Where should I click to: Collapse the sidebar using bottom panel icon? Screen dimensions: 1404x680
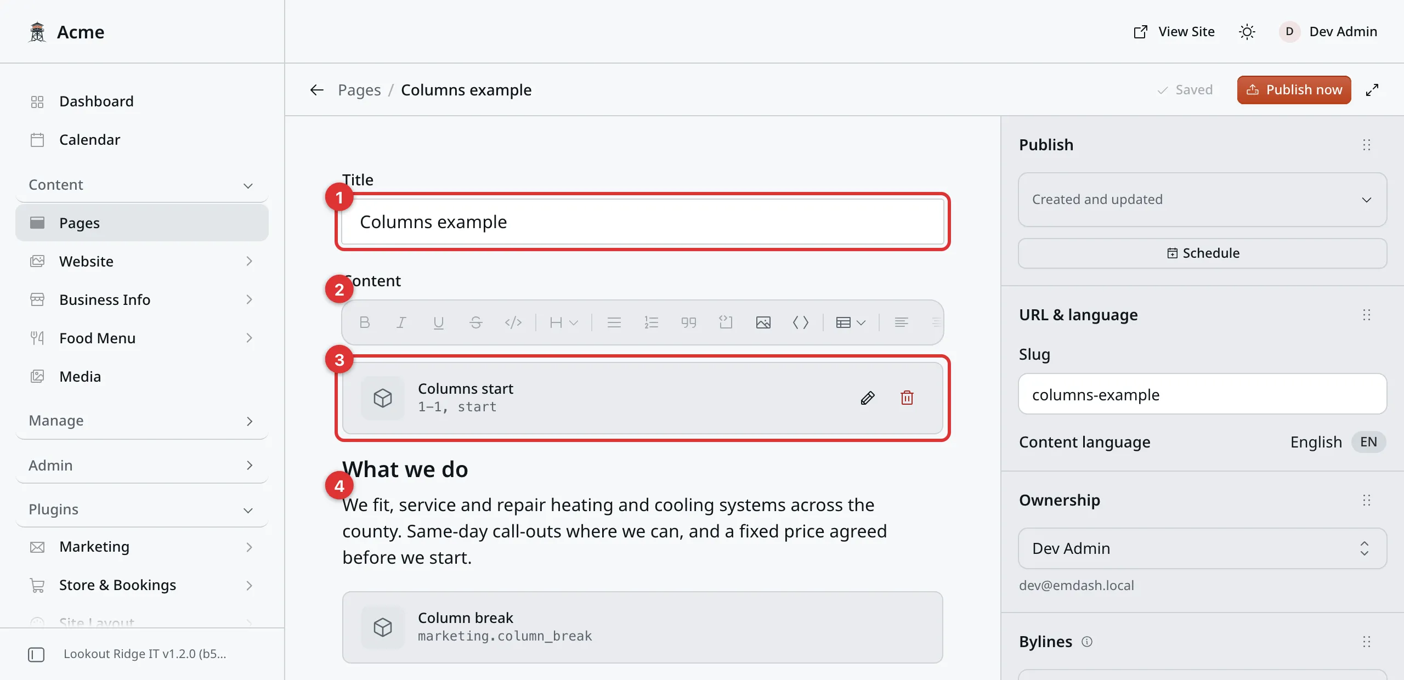click(36, 654)
